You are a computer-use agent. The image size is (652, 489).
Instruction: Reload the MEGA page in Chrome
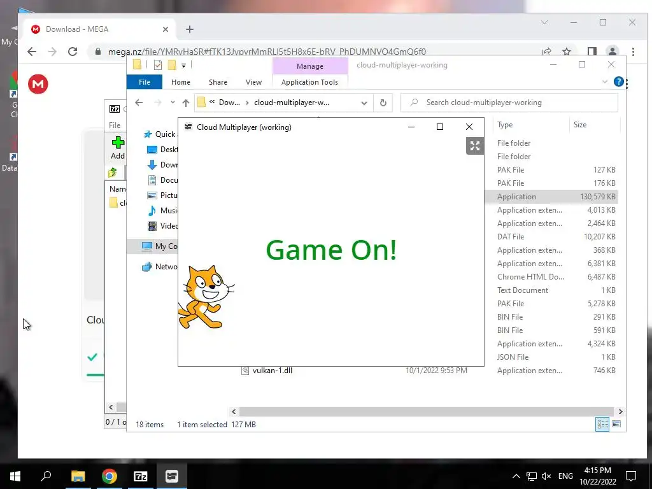[x=73, y=52]
